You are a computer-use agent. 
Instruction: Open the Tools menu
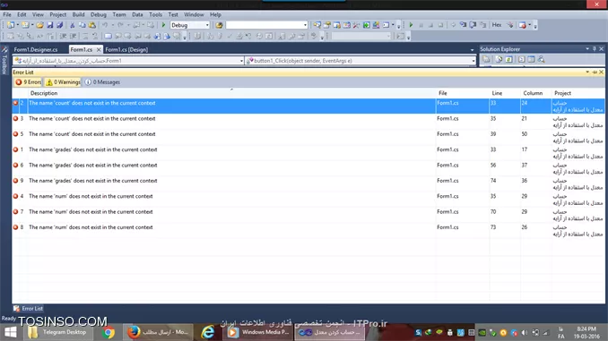coord(155,14)
